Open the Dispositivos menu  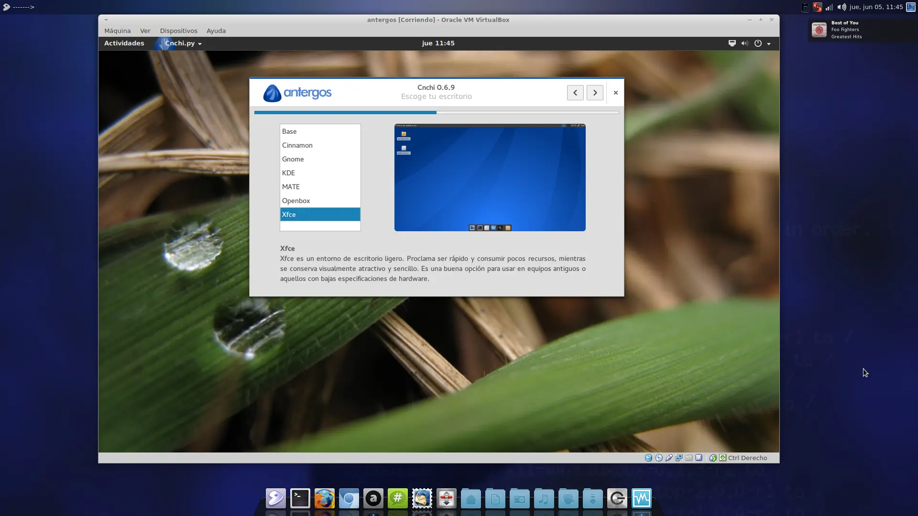pos(178,31)
